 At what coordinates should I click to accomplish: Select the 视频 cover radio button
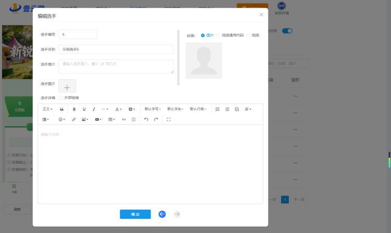248,35
